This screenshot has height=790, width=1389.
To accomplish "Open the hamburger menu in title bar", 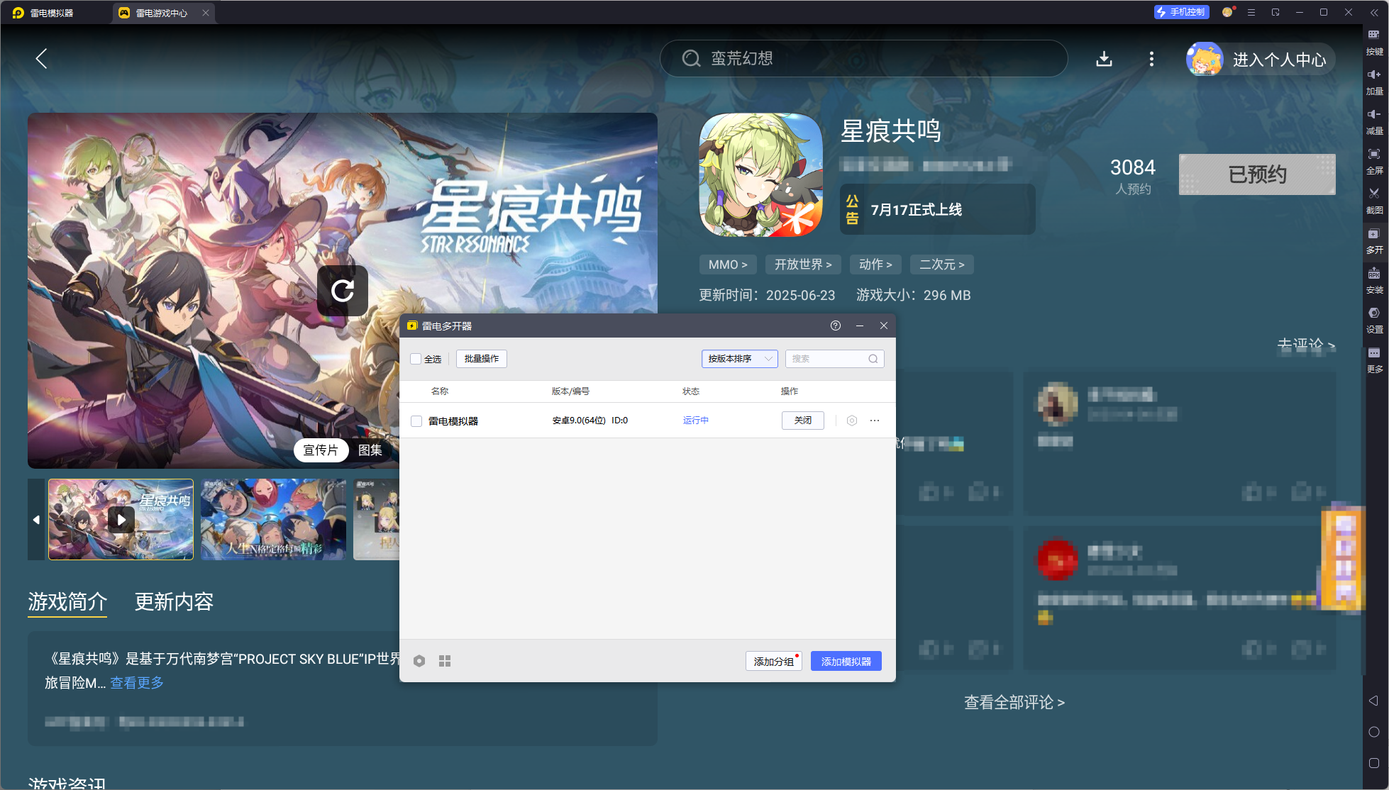I will tap(1251, 12).
